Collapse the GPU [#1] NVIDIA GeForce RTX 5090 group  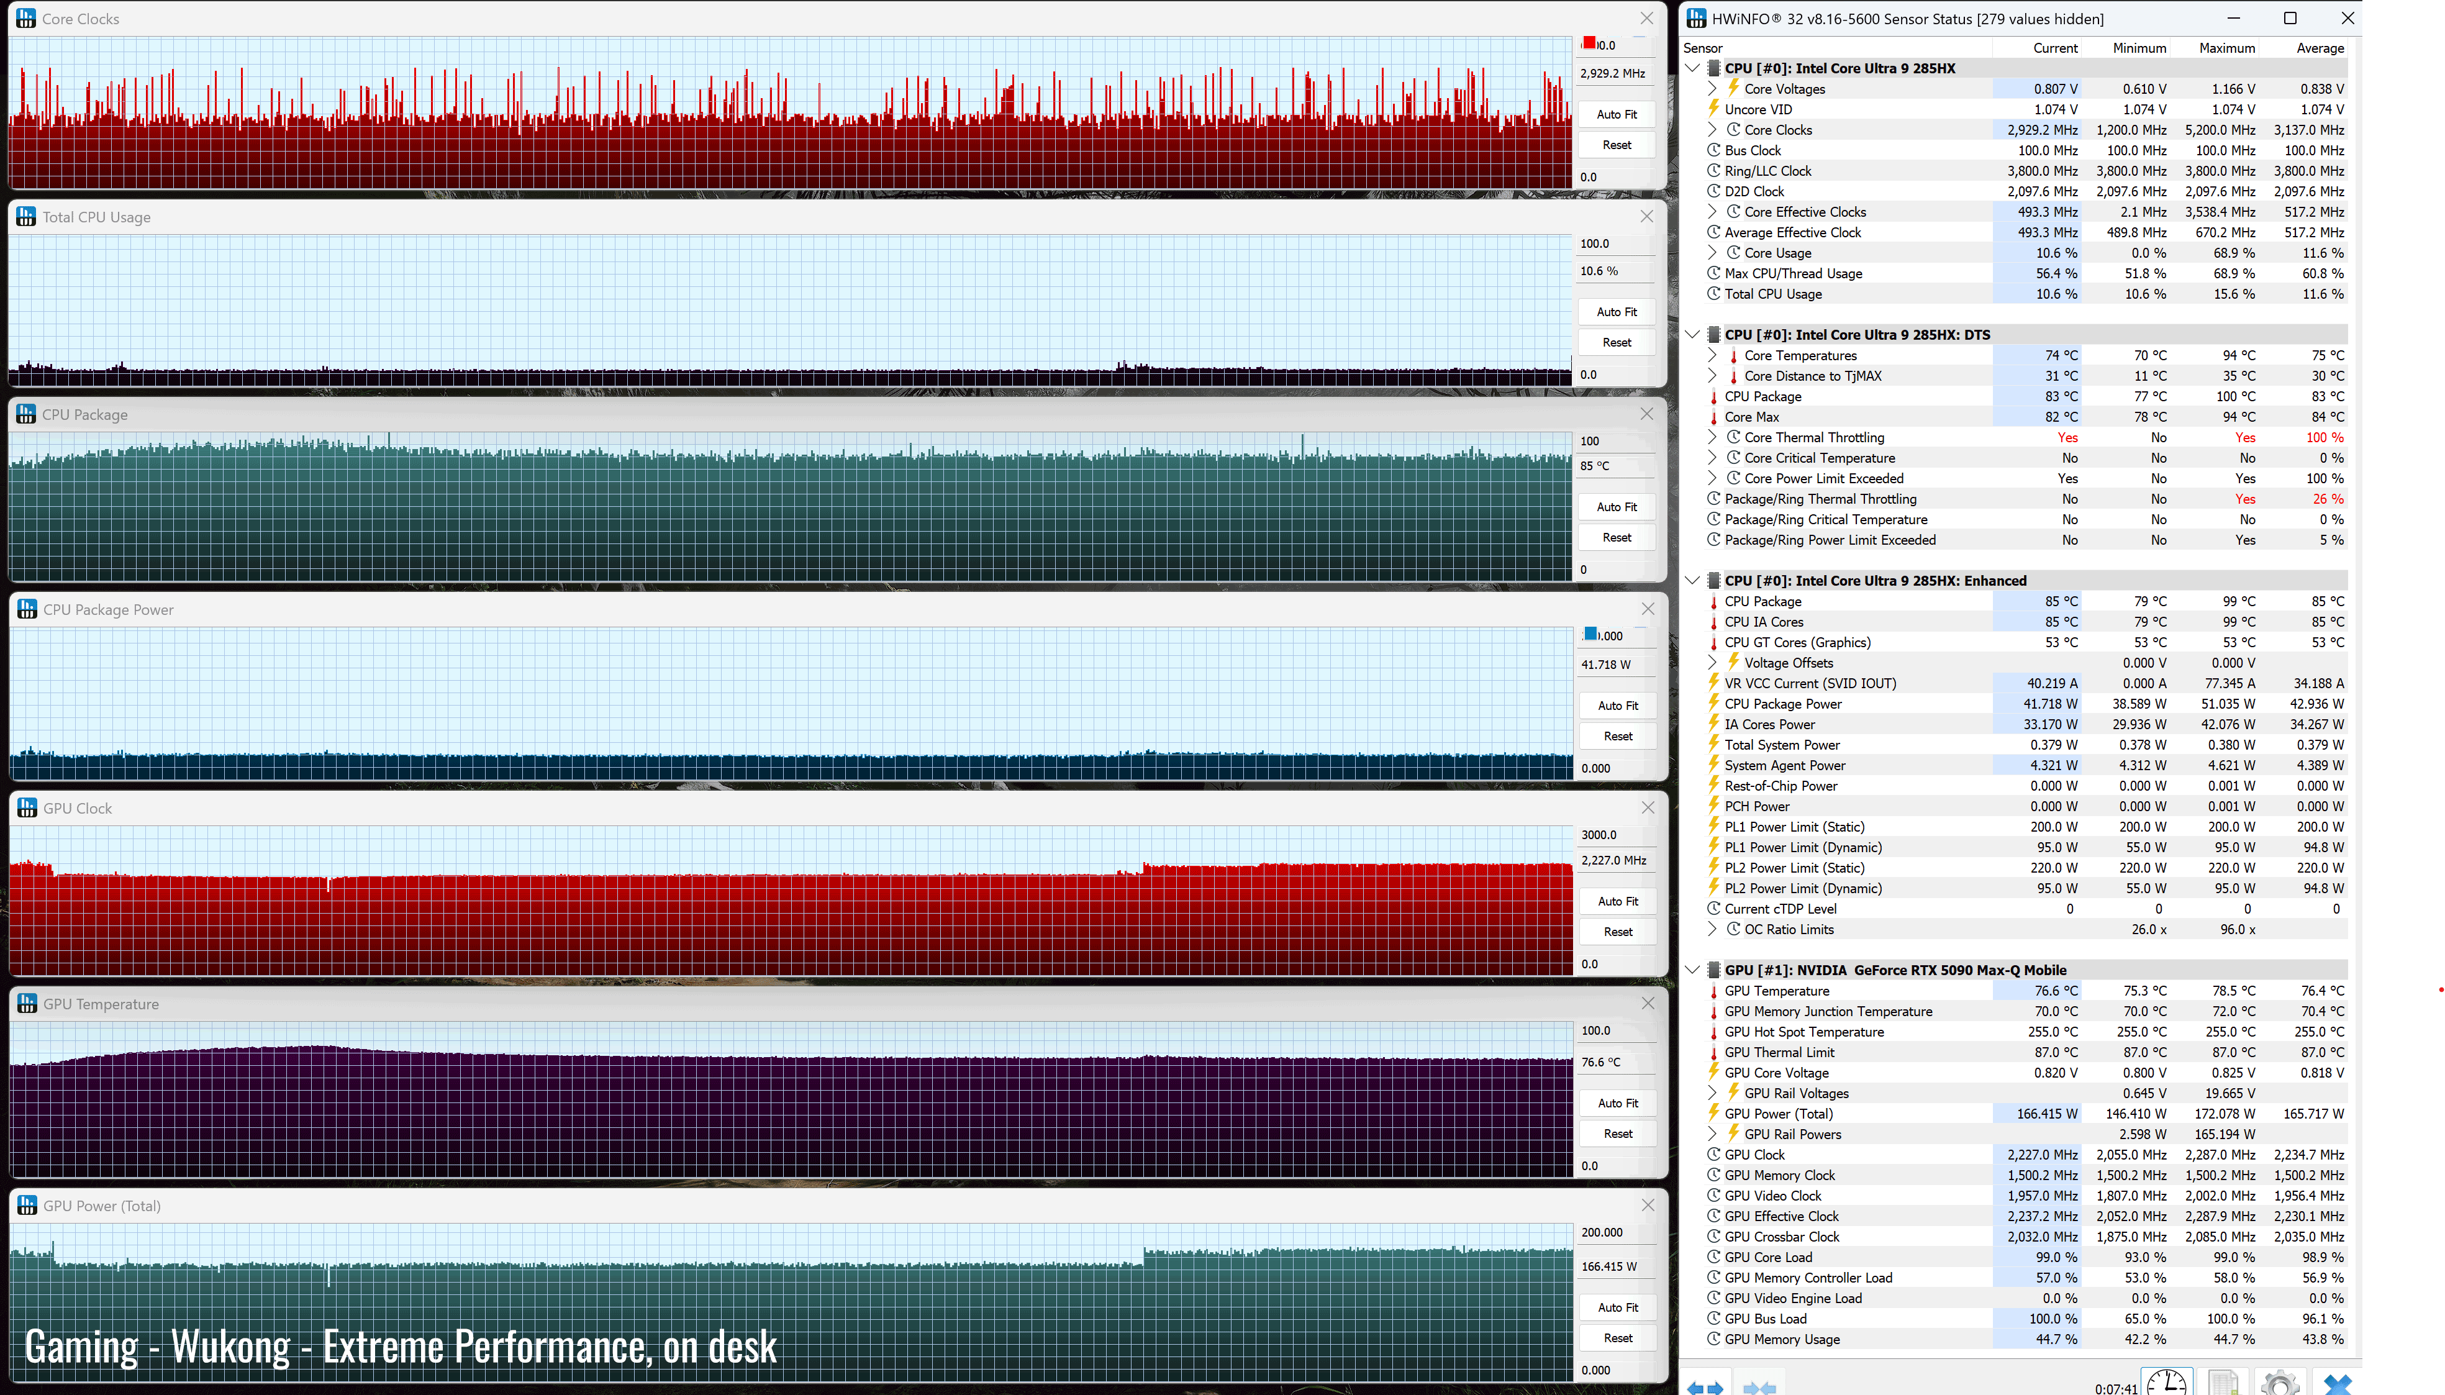[1692, 970]
